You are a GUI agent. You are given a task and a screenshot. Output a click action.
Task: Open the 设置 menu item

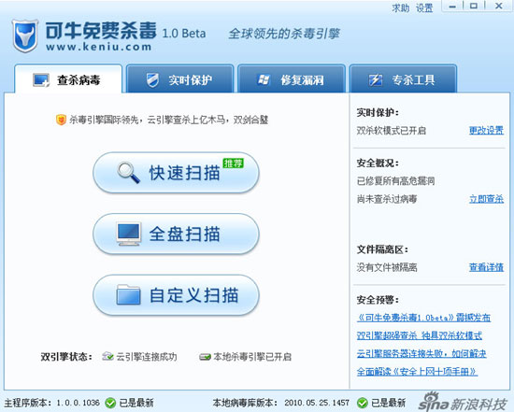[x=424, y=7]
